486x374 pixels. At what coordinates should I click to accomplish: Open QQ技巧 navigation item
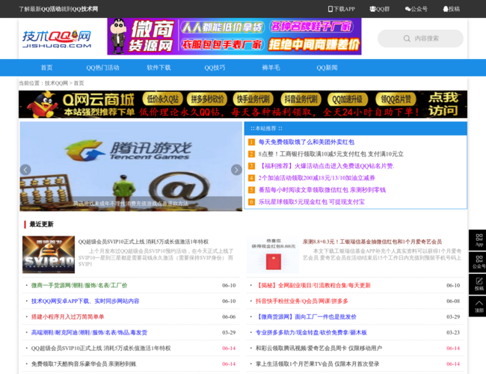click(x=215, y=67)
